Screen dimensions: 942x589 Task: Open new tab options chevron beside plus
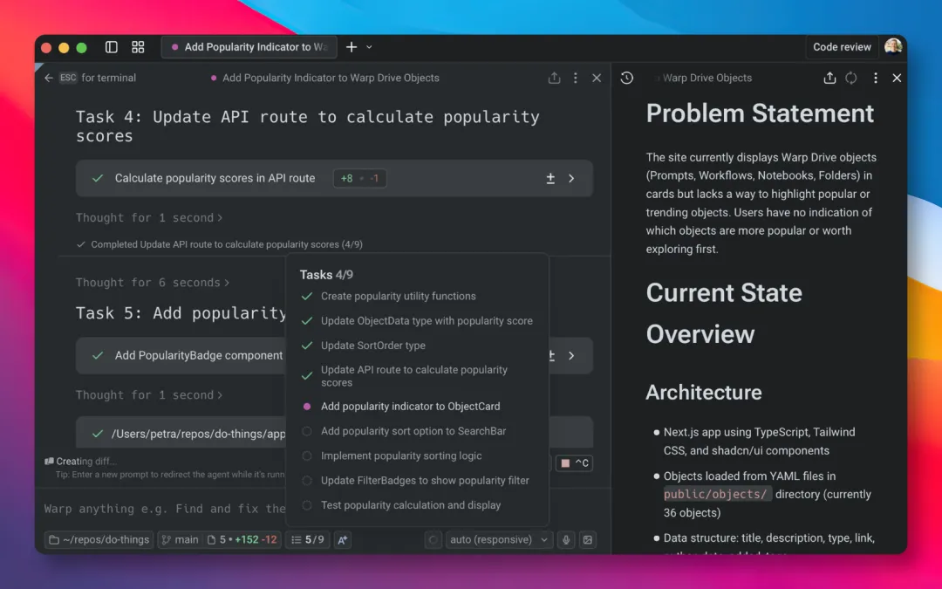click(x=369, y=47)
